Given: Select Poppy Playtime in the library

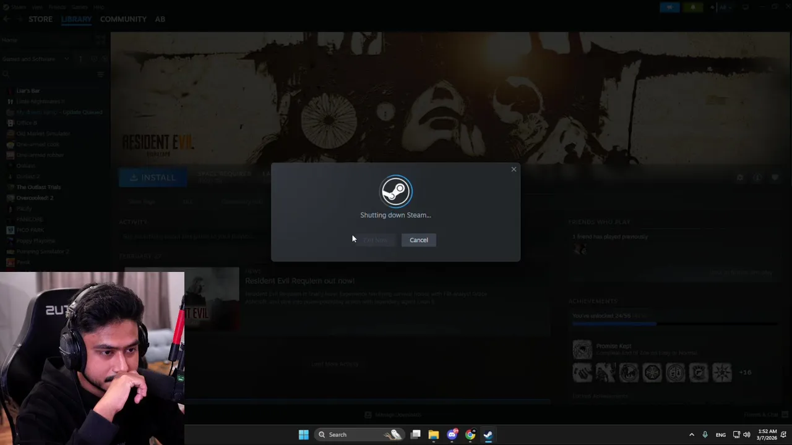Looking at the screenshot, I should coord(35,240).
